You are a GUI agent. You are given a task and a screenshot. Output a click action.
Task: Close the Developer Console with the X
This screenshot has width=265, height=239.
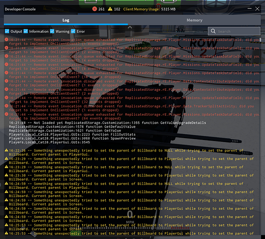click(x=257, y=9)
